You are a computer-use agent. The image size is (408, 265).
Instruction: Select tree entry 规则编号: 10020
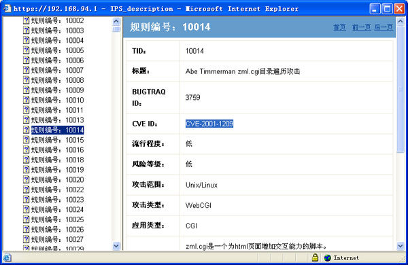[58, 179]
